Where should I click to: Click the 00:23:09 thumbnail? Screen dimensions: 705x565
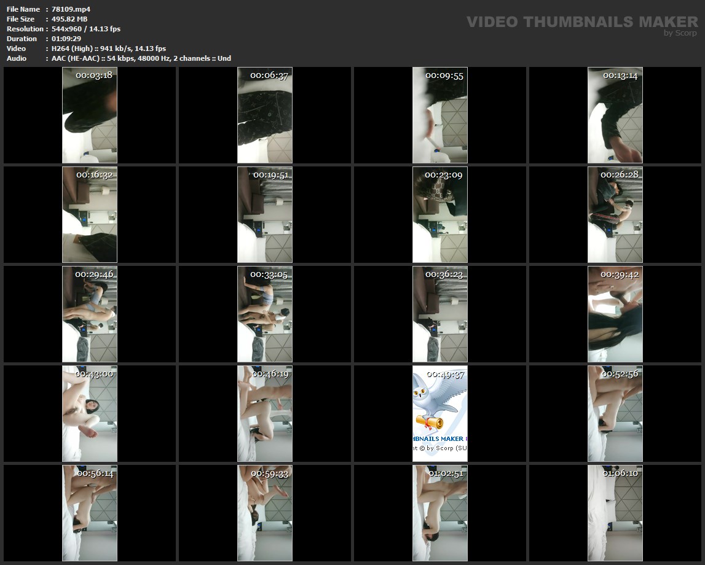tap(440, 215)
